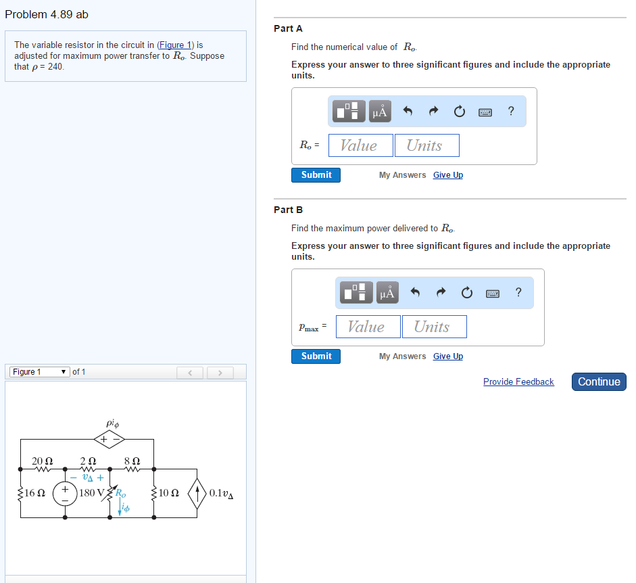Image resolution: width=636 pixels, height=583 pixels.
Task: Open help for the Part A answer box
Action: tap(510, 111)
